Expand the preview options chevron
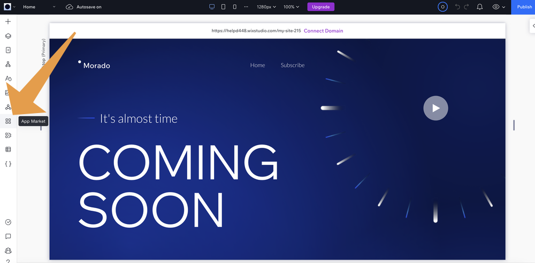Viewport: 535px width, 263px height. coord(503,7)
